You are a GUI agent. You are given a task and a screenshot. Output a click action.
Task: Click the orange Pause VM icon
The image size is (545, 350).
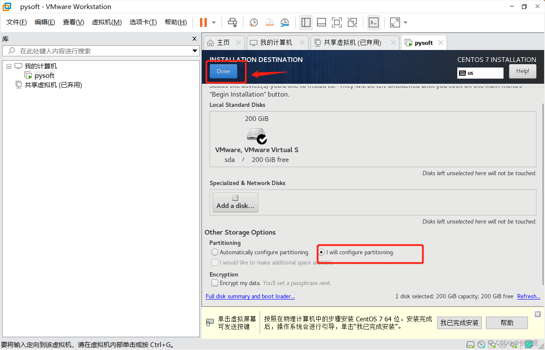pos(204,22)
